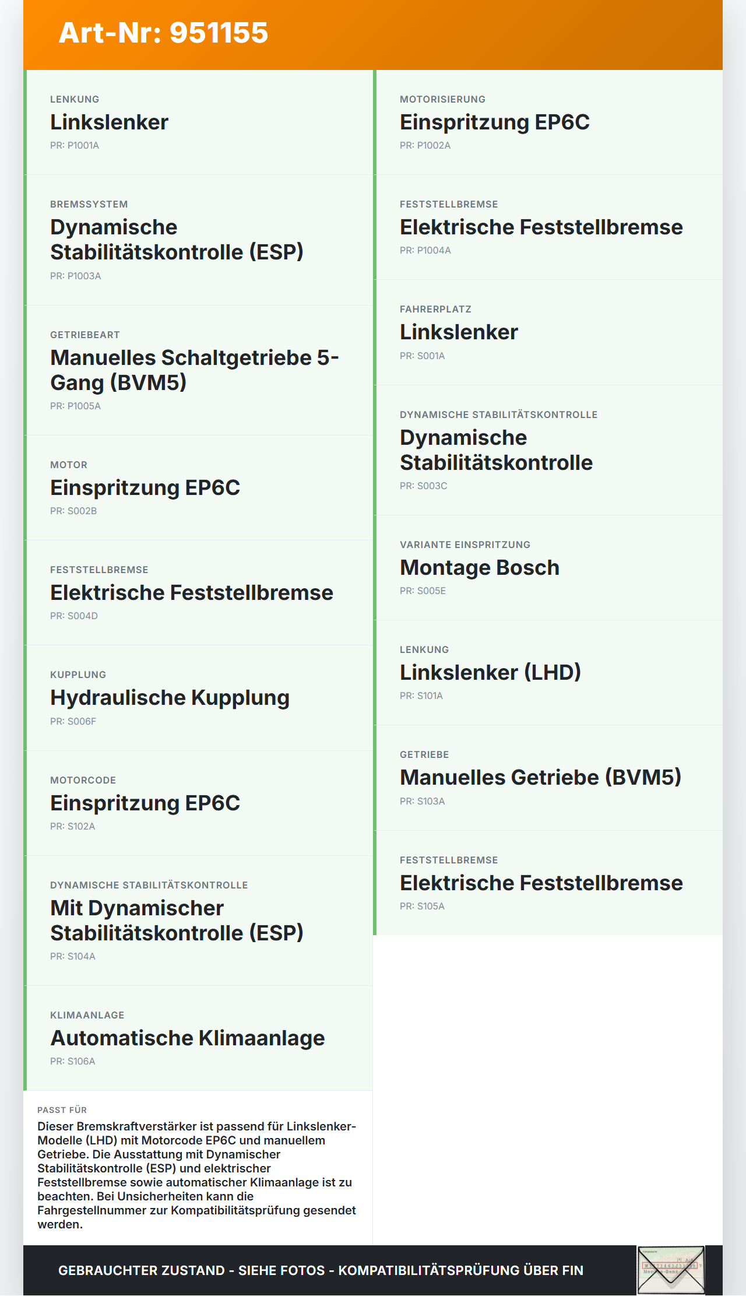Click the PR: S102A Motorcode card
Image resolution: width=746 pixels, height=1296 pixels.
(198, 803)
